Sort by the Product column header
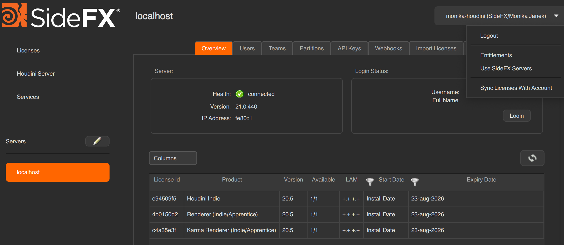Viewport: 564px width, 245px height. (x=232, y=180)
